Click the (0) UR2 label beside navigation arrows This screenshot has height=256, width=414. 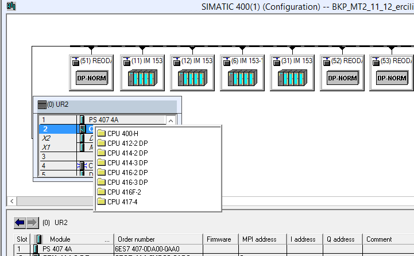click(x=55, y=223)
